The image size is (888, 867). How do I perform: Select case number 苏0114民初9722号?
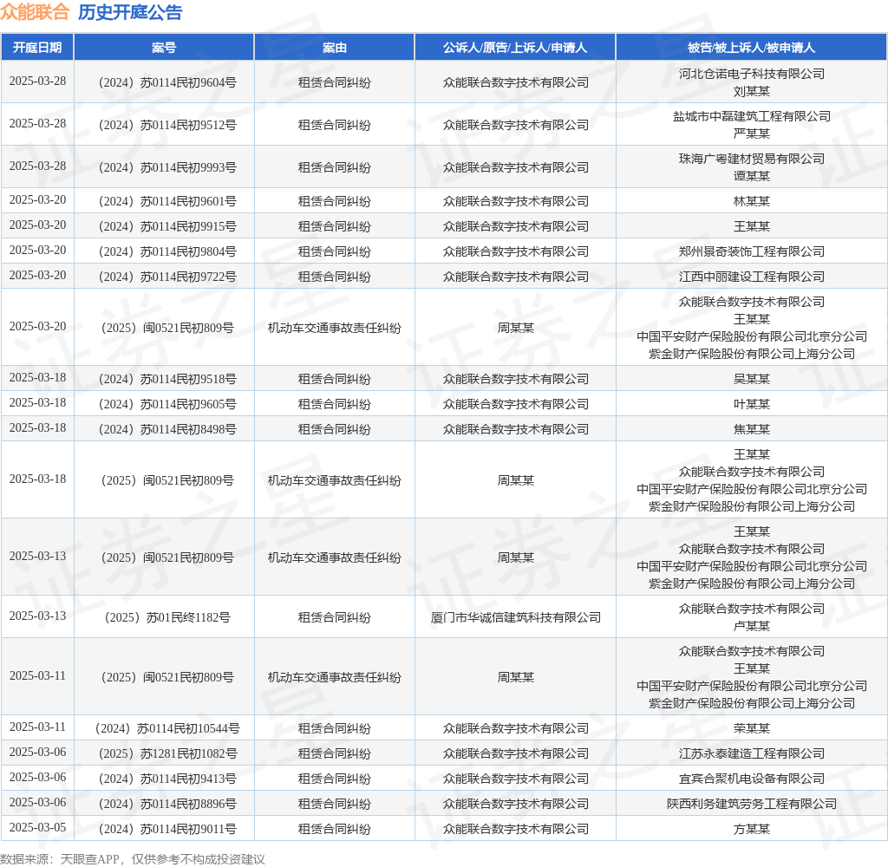[167, 277]
